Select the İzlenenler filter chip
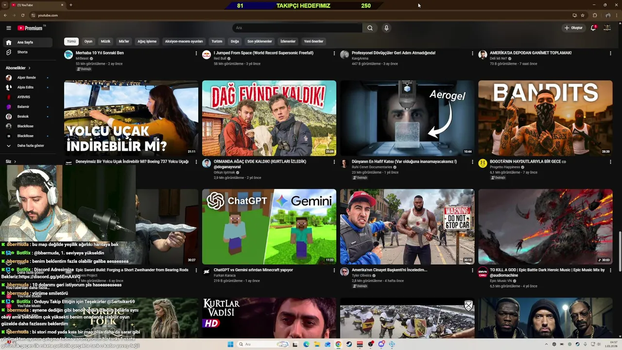 click(x=288, y=41)
